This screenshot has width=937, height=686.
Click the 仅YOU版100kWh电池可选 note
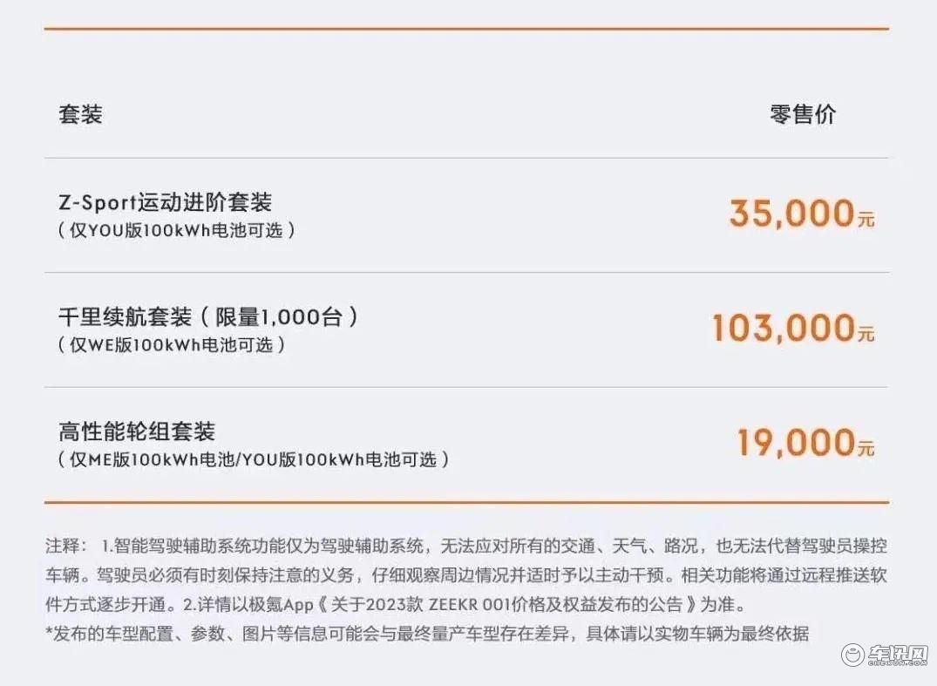click(177, 230)
